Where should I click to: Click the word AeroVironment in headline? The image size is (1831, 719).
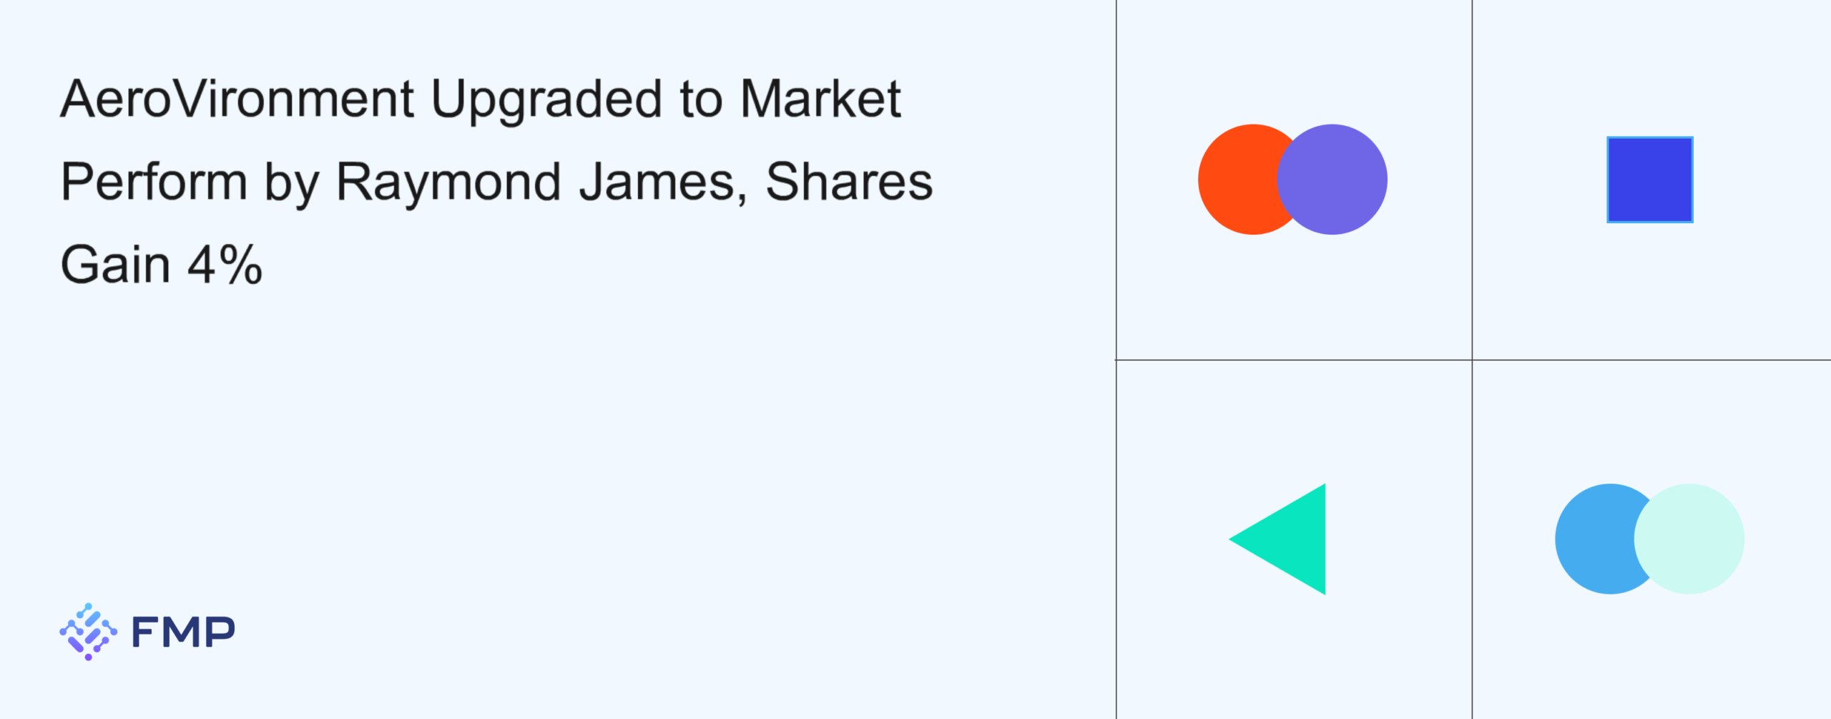[x=237, y=99]
